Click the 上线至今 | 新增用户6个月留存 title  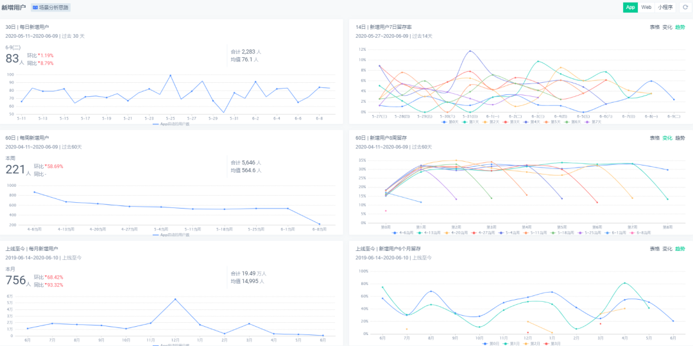coord(389,249)
